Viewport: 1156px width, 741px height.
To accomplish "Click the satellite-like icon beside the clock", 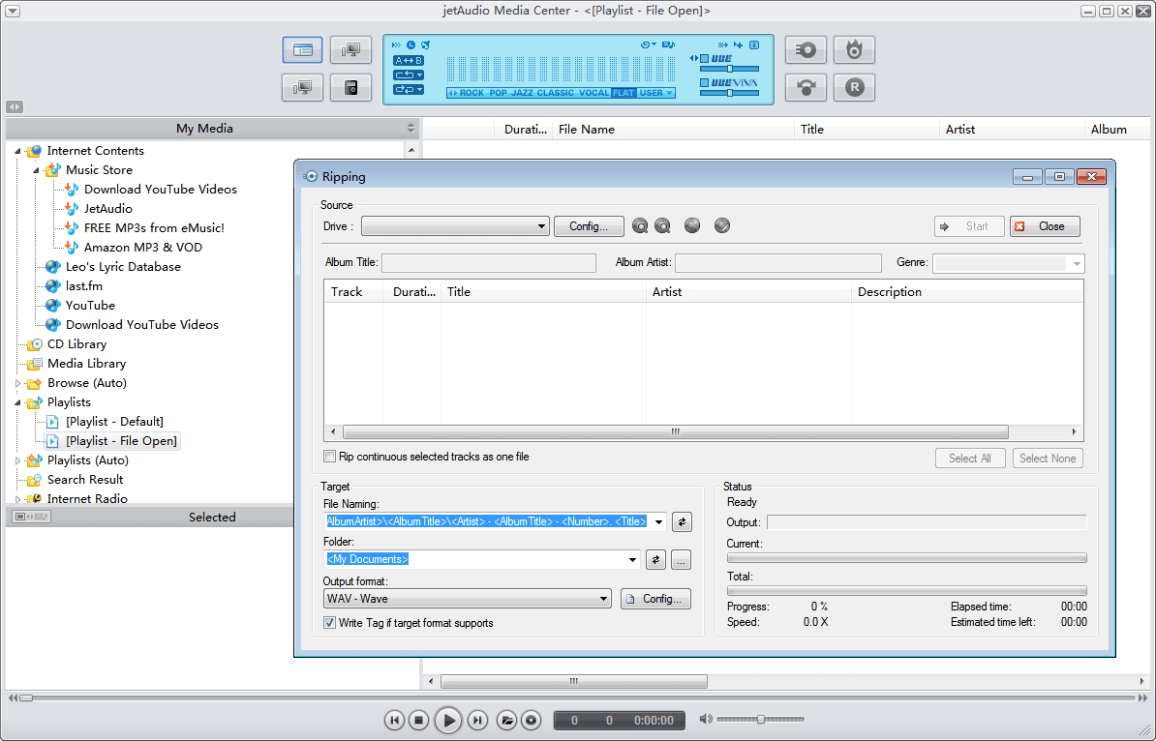I will [425, 44].
